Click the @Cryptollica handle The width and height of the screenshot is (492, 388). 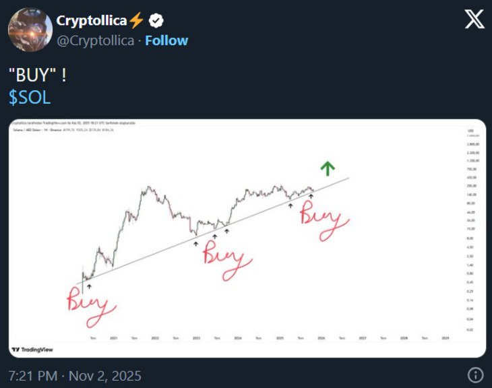(x=94, y=40)
